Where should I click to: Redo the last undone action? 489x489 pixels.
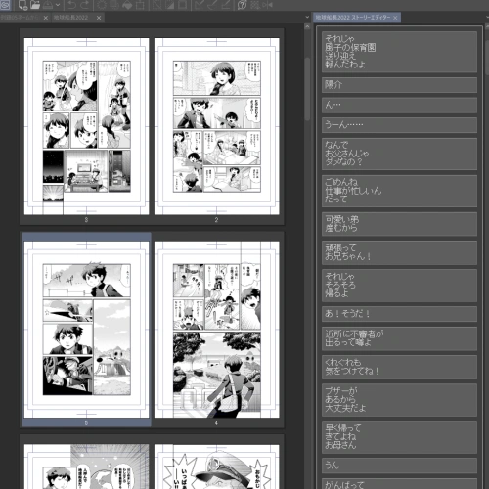(85, 5)
